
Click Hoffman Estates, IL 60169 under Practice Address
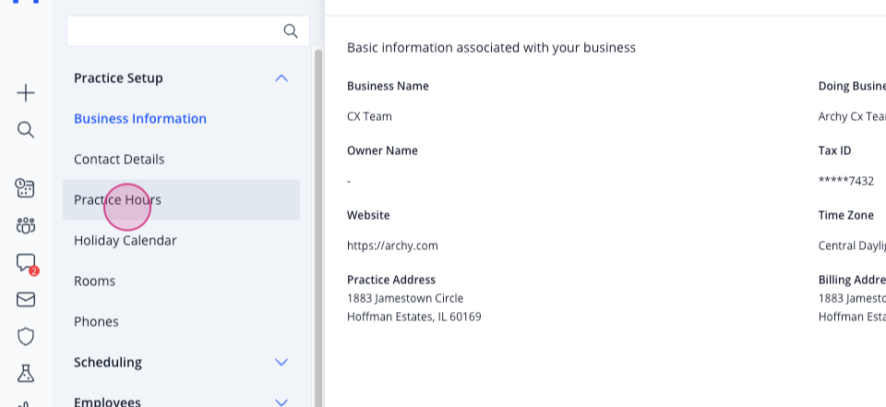414,317
